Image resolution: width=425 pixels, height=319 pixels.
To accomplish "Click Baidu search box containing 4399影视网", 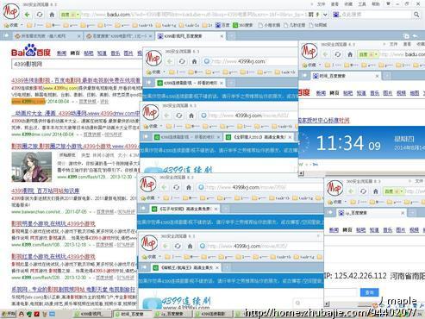I will [x=78, y=65].
